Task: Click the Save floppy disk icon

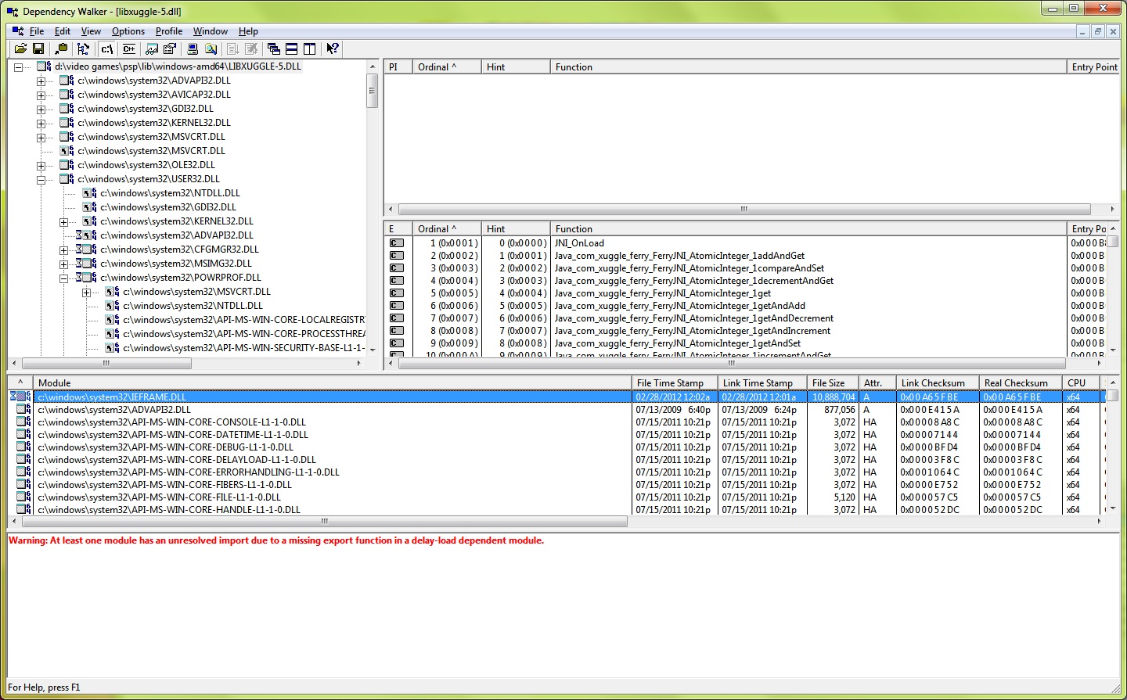Action: [38, 48]
